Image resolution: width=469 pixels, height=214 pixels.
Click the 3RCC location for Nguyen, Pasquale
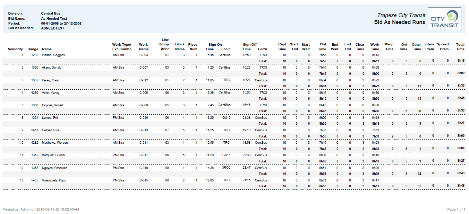coord(226,168)
